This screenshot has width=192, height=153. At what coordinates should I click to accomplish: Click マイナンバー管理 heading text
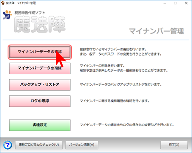(x=156, y=31)
